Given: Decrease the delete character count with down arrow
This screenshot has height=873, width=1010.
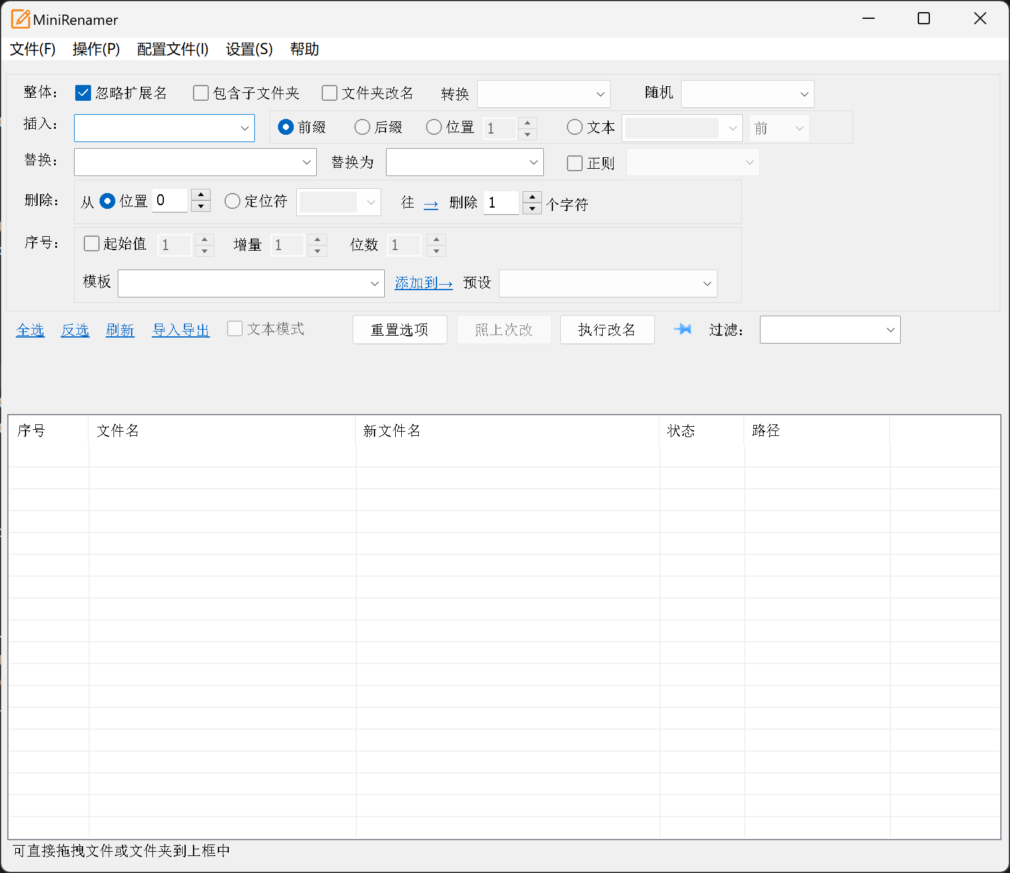Looking at the screenshot, I should 532,209.
